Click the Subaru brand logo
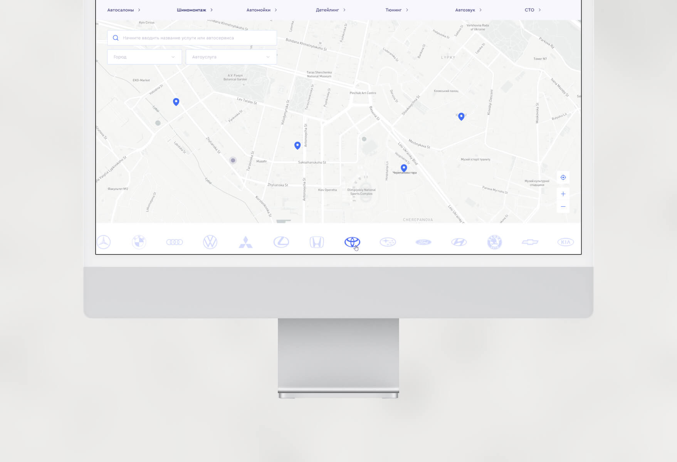The width and height of the screenshot is (677, 462). [388, 242]
